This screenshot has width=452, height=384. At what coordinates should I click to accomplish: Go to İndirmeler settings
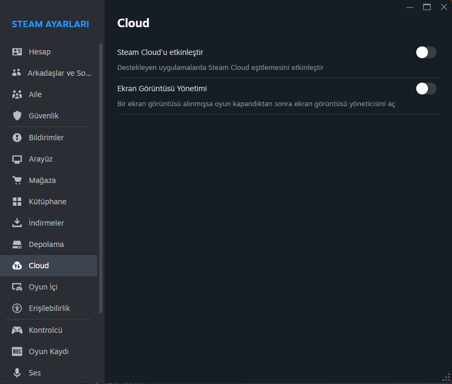[49, 223]
